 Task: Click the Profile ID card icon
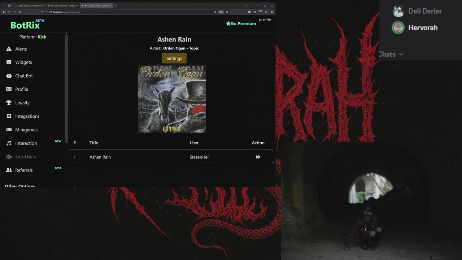9,89
